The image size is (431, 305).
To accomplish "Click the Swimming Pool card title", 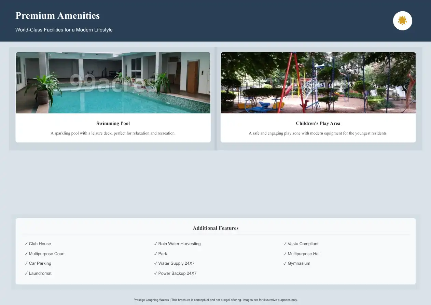I will 113,123.
